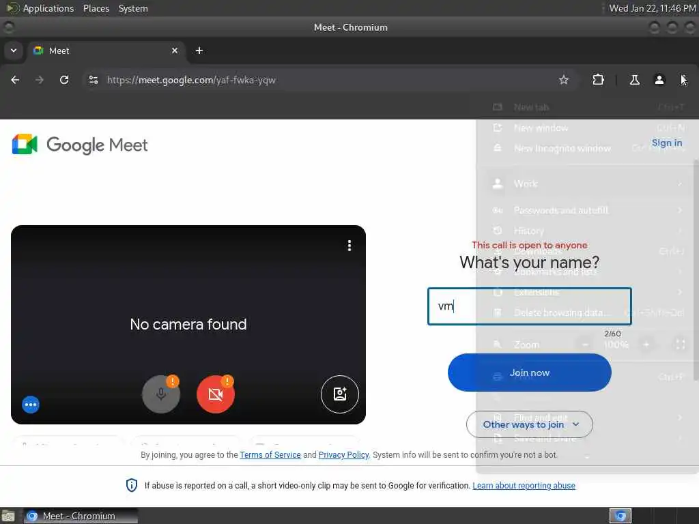
Task: Switch to the Meet tab
Action: tap(105, 50)
